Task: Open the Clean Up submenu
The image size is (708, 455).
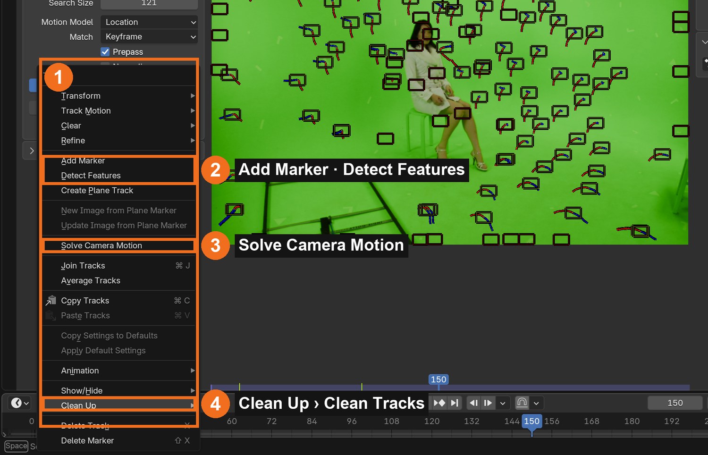Action: click(x=119, y=405)
